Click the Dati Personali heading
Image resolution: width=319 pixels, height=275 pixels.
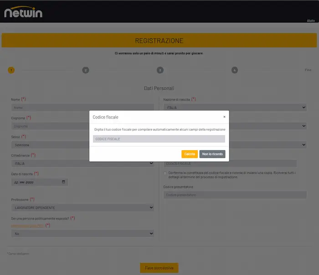[x=159, y=88]
